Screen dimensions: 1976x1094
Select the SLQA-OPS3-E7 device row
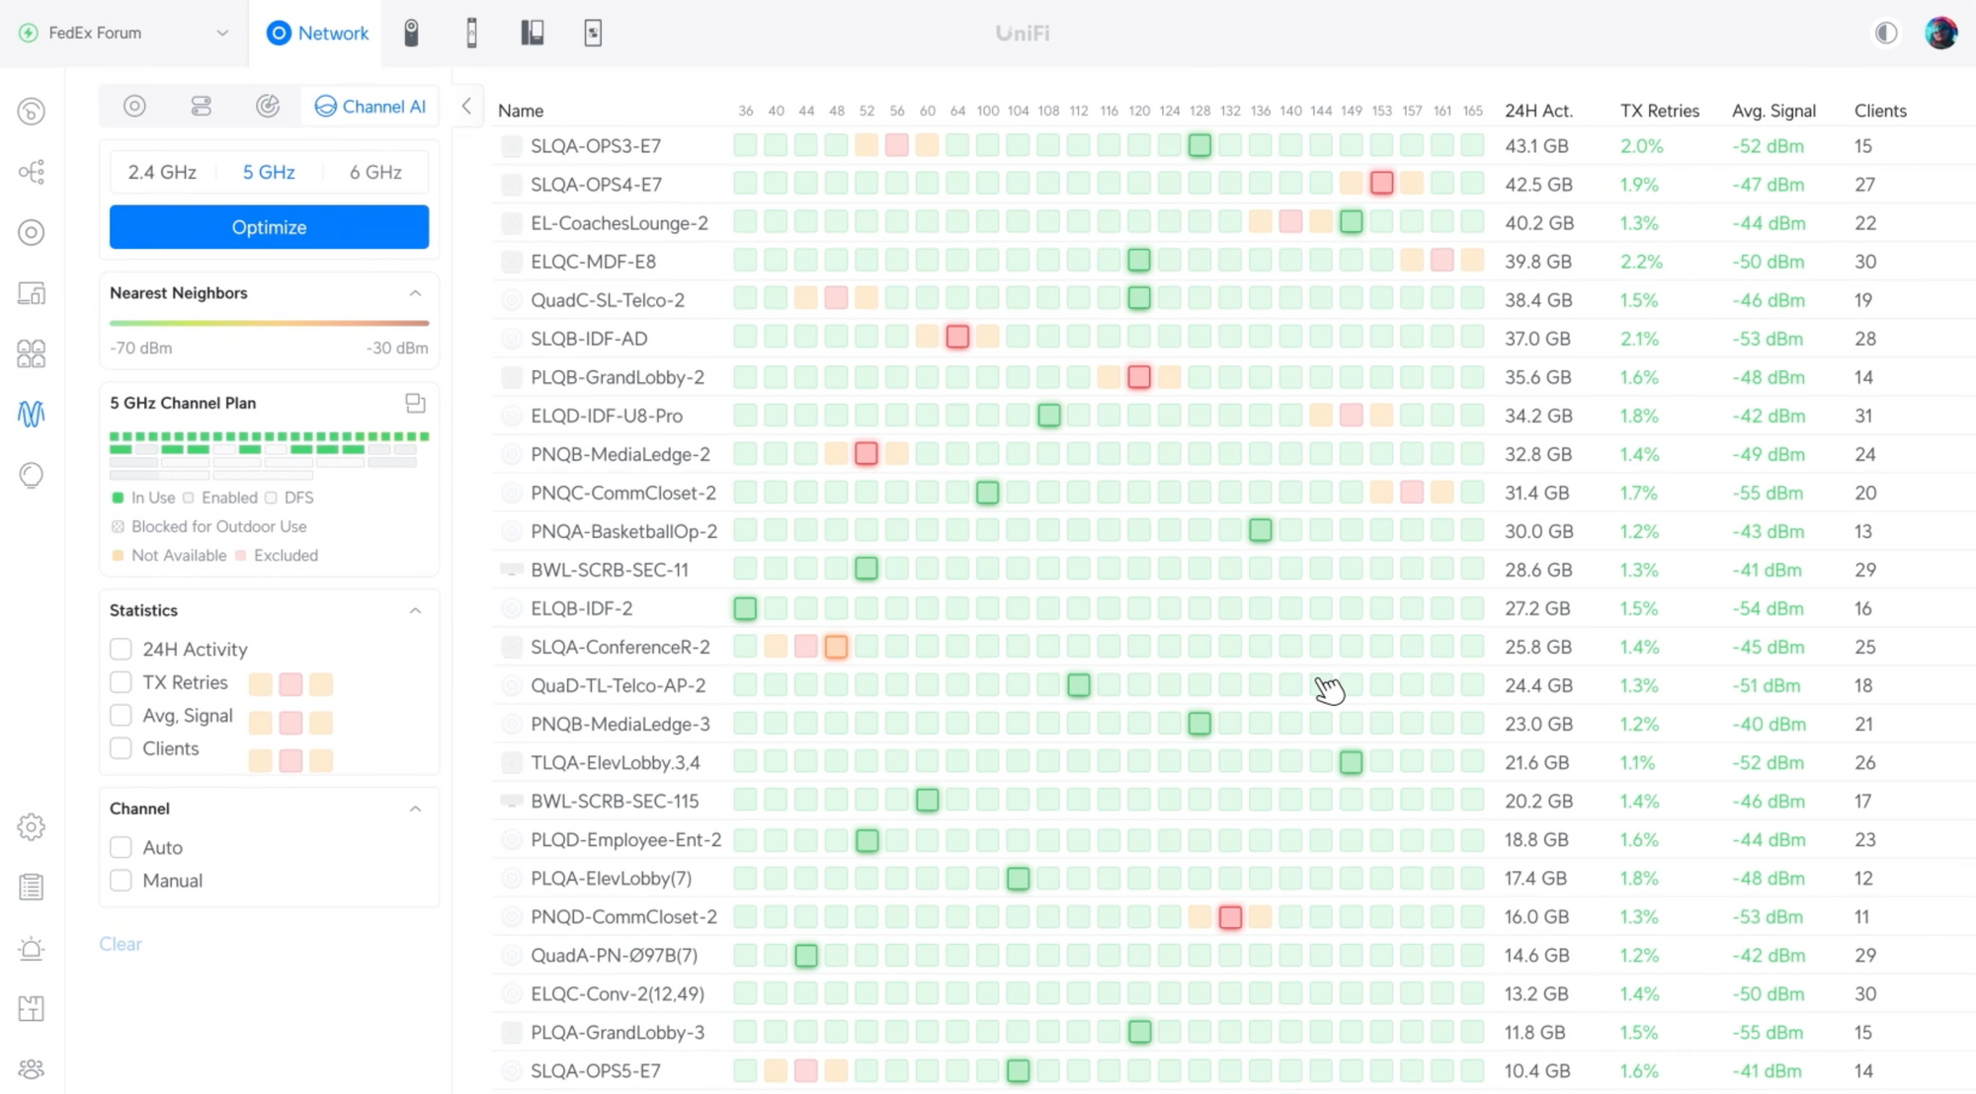click(x=595, y=146)
